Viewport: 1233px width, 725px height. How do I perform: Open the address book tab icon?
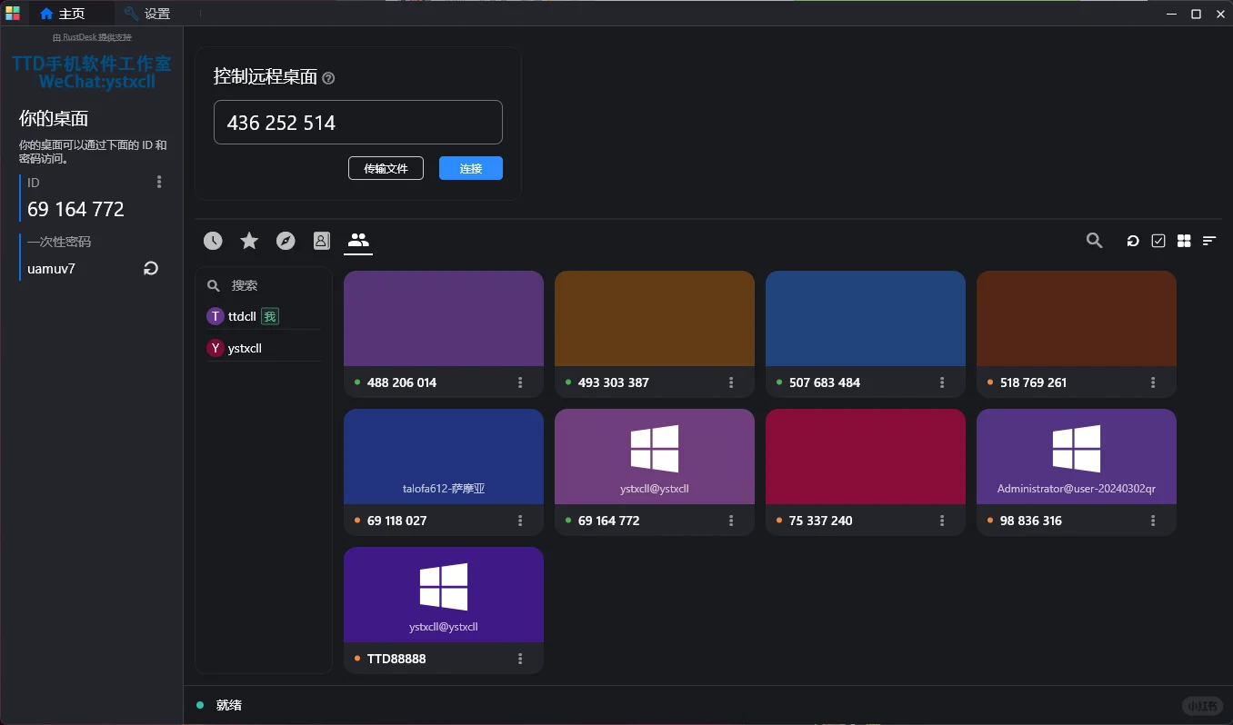point(321,241)
